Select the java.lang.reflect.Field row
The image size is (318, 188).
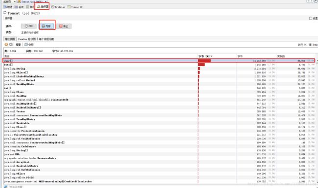pyautogui.click(x=159, y=177)
